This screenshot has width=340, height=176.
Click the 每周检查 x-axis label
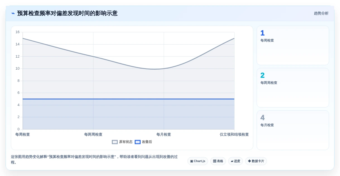tap(23, 134)
